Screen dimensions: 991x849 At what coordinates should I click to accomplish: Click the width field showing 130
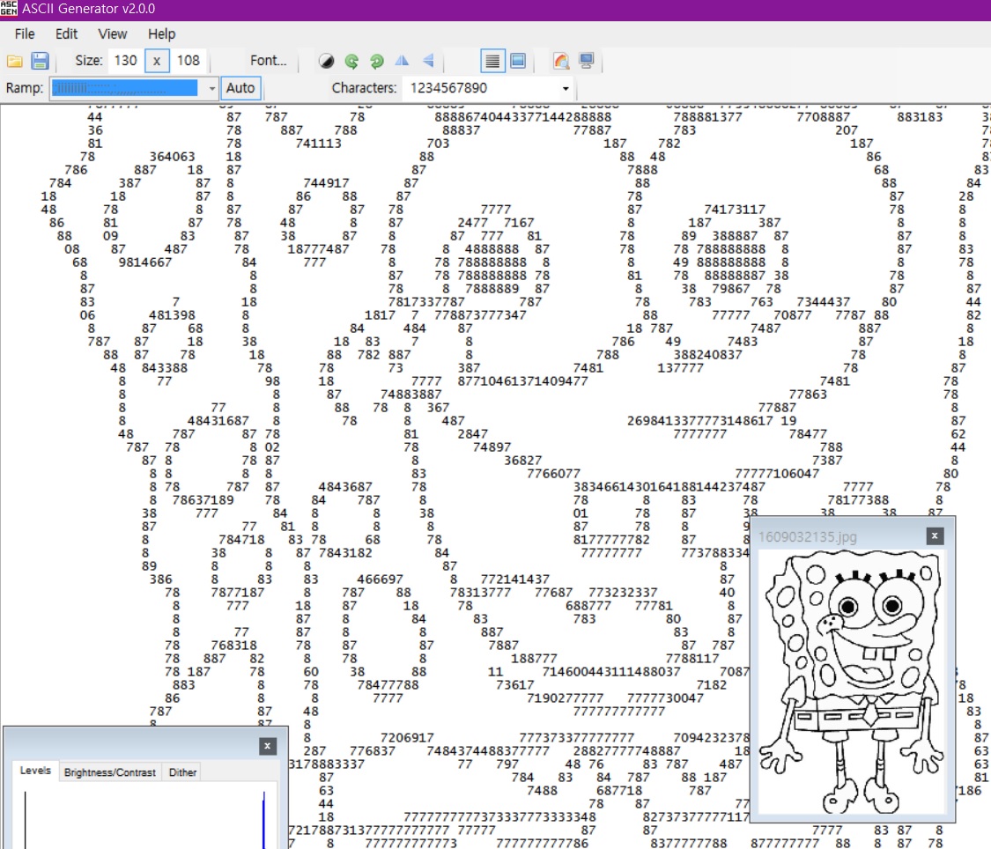click(125, 61)
